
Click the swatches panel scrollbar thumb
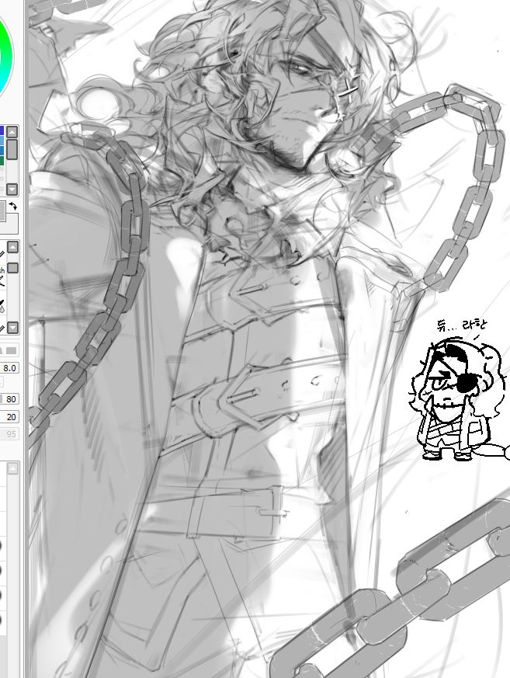tap(12, 149)
